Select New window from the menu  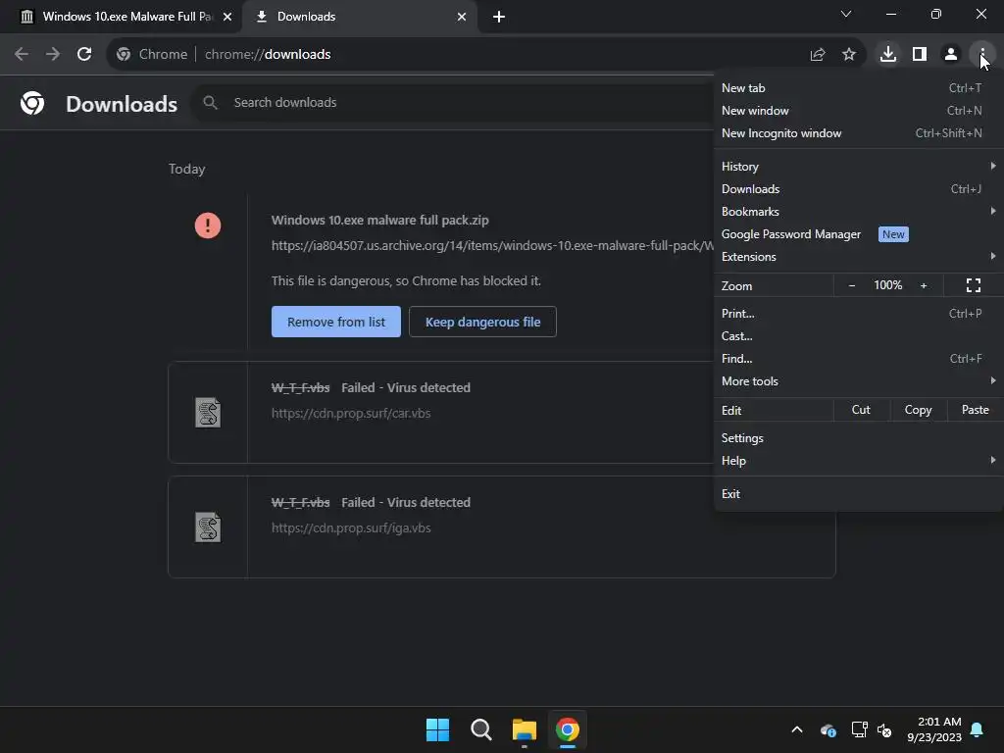(x=859, y=110)
